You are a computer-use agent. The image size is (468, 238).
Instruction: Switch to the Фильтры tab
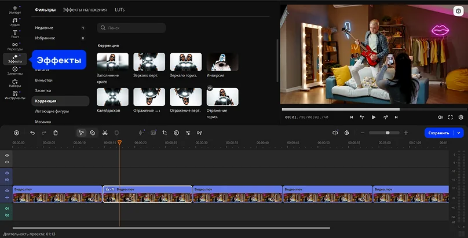(x=45, y=9)
